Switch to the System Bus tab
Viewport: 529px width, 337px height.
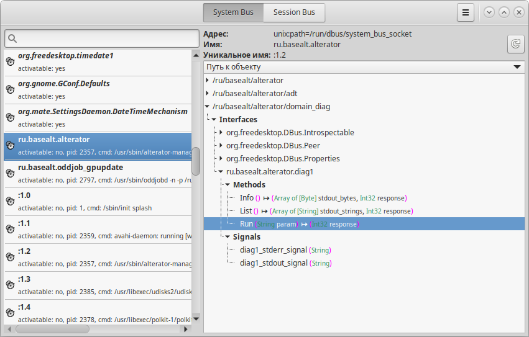pyautogui.click(x=233, y=12)
